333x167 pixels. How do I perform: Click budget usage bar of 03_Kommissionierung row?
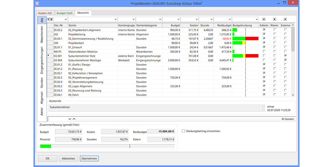245,39
